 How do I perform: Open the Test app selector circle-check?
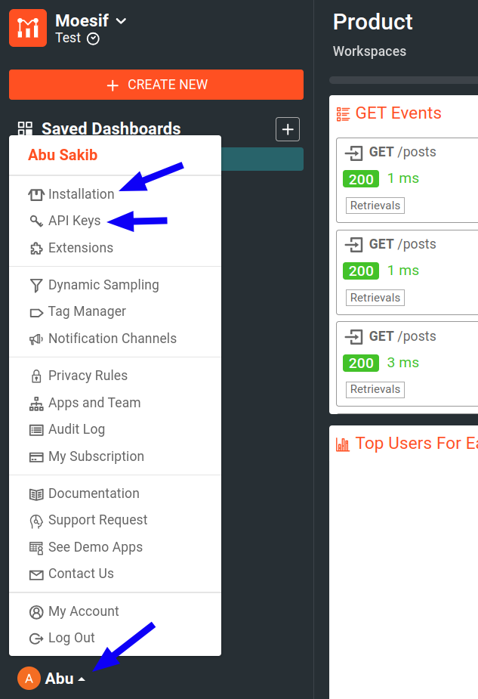[x=93, y=39]
